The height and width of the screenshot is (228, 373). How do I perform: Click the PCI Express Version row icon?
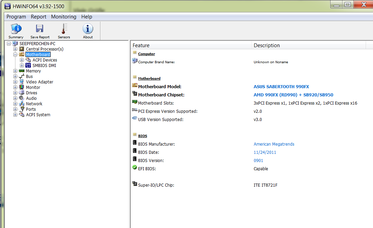coord(135,110)
